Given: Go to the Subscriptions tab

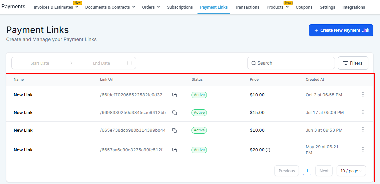Looking at the screenshot, I should (180, 7).
